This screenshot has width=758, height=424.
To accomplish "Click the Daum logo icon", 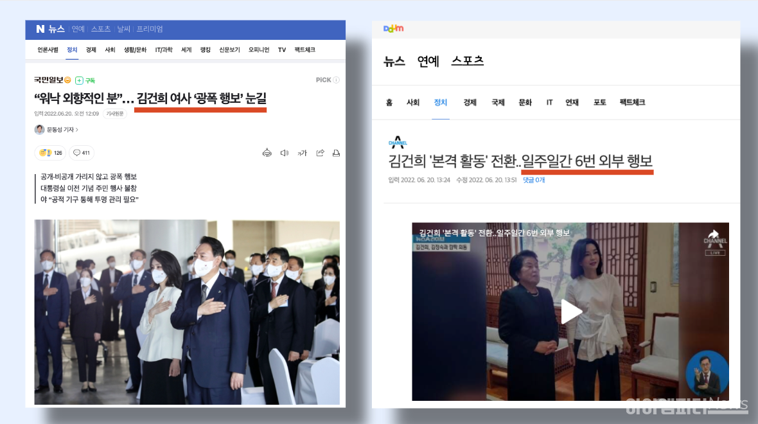I will (x=393, y=28).
